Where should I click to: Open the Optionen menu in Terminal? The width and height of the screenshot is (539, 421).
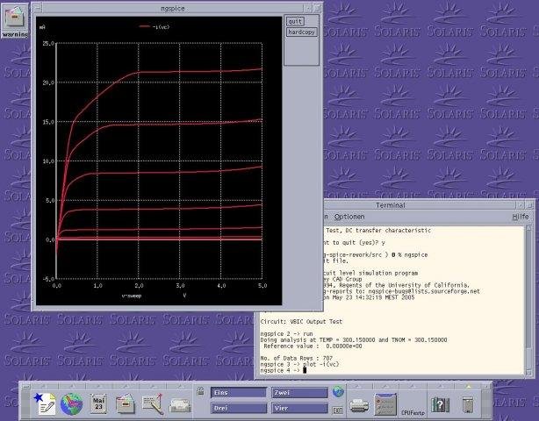349,217
